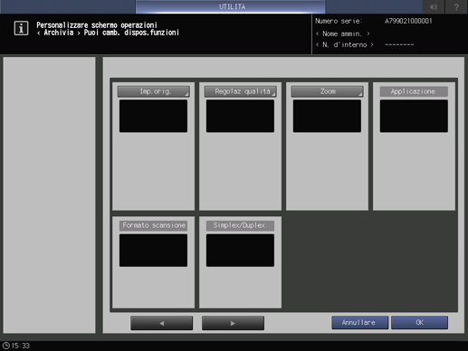Viewport: 468px width, 351px height.
Task: Select the UTILITÀ tab
Action: click(x=231, y=6)
